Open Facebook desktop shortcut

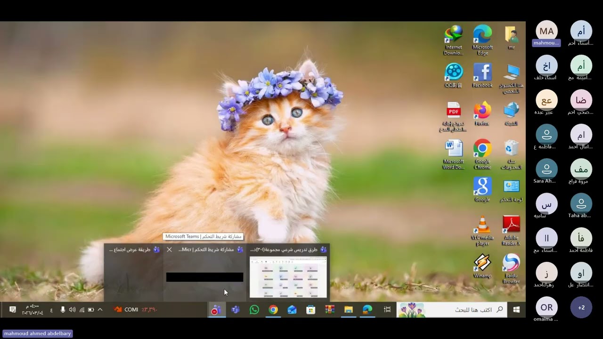[x=482, y=75]
